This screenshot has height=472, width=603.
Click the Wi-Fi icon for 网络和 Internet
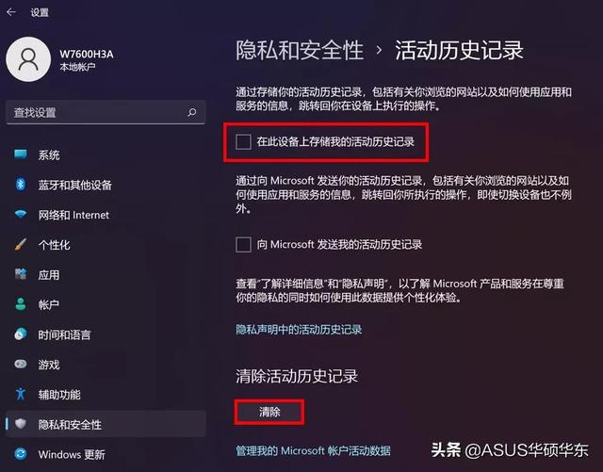click(21, 214)
